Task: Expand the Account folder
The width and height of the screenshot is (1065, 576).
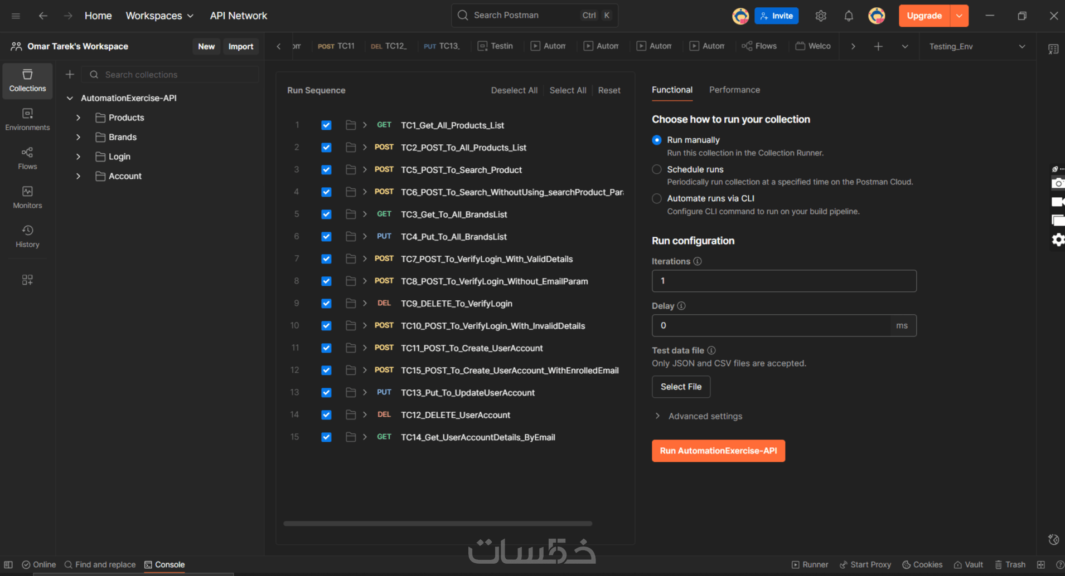Action: [79, 176]
